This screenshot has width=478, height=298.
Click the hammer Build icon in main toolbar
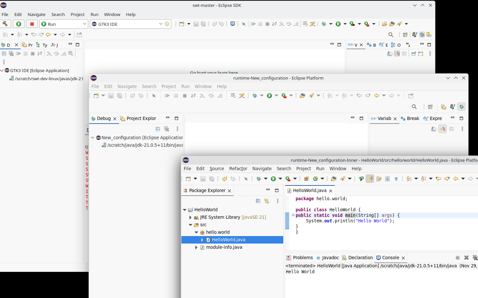click(x=5, y=24)
